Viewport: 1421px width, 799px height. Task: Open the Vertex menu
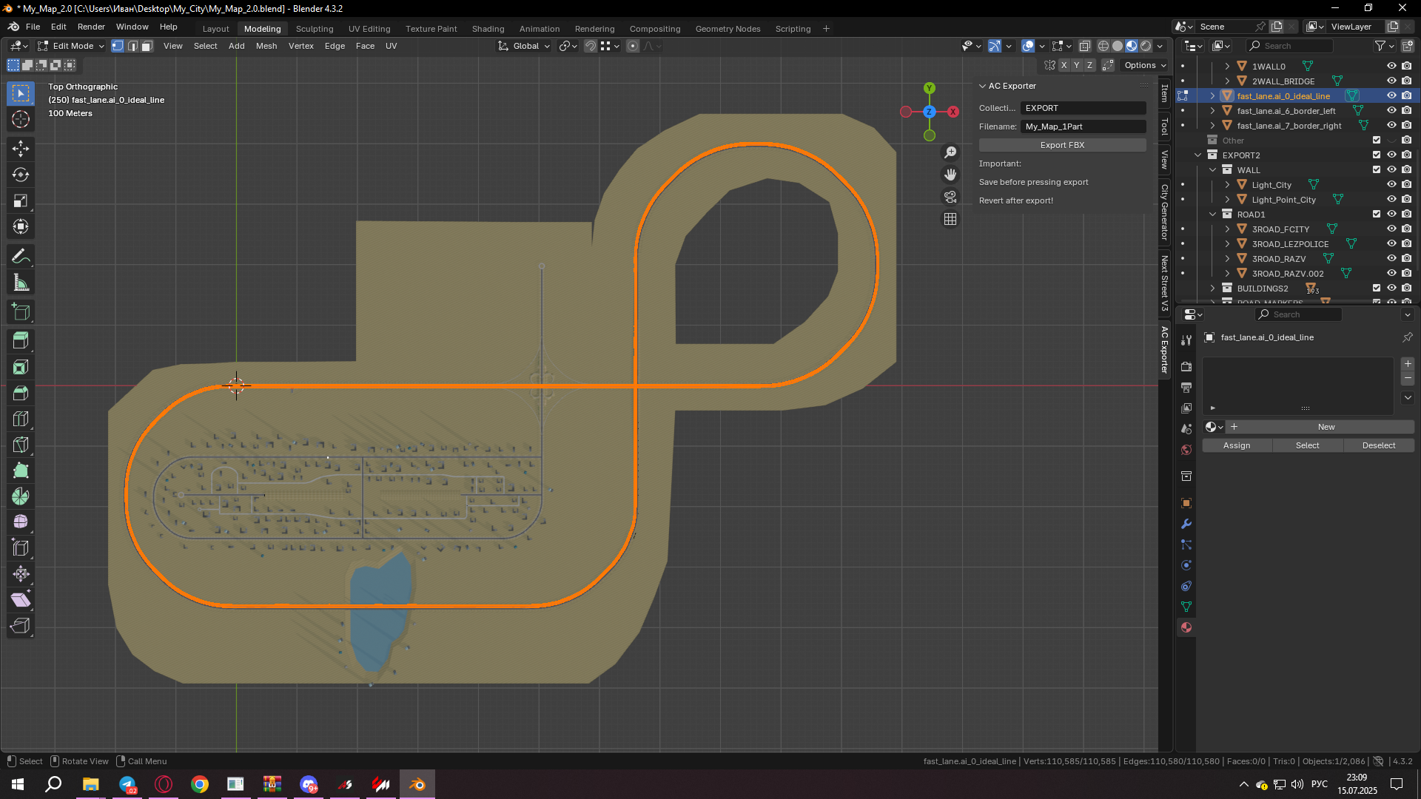[301, 46]
